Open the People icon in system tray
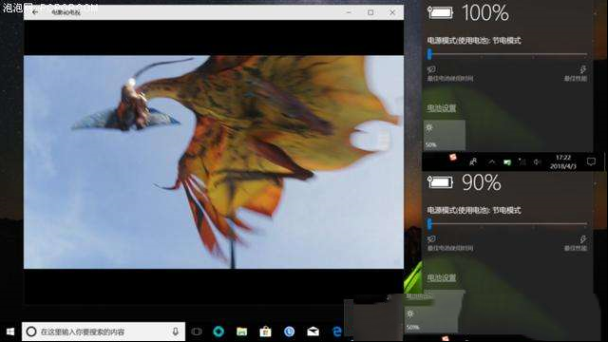Viewport: 608px width, 342px height. [473, 161]
